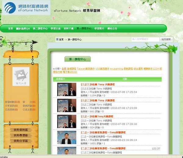Click the publish time 2010-07-08 17:20:10
This screenshot has width=183, height=158.
pos(124,124)
